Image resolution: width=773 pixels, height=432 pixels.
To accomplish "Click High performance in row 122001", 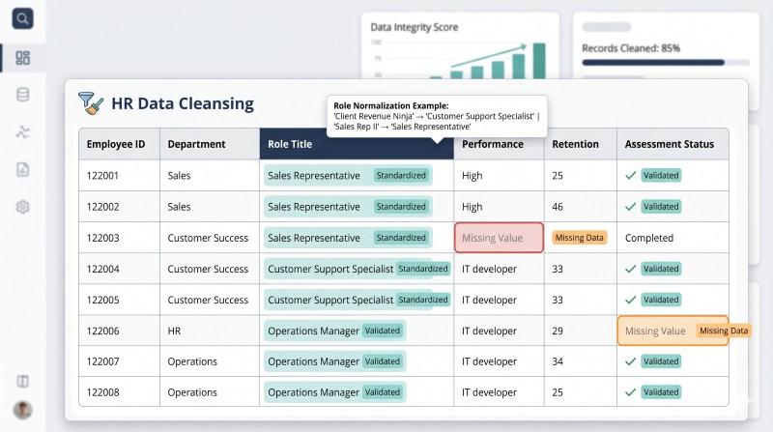I will pyautogui.click(x=472, y=176).
